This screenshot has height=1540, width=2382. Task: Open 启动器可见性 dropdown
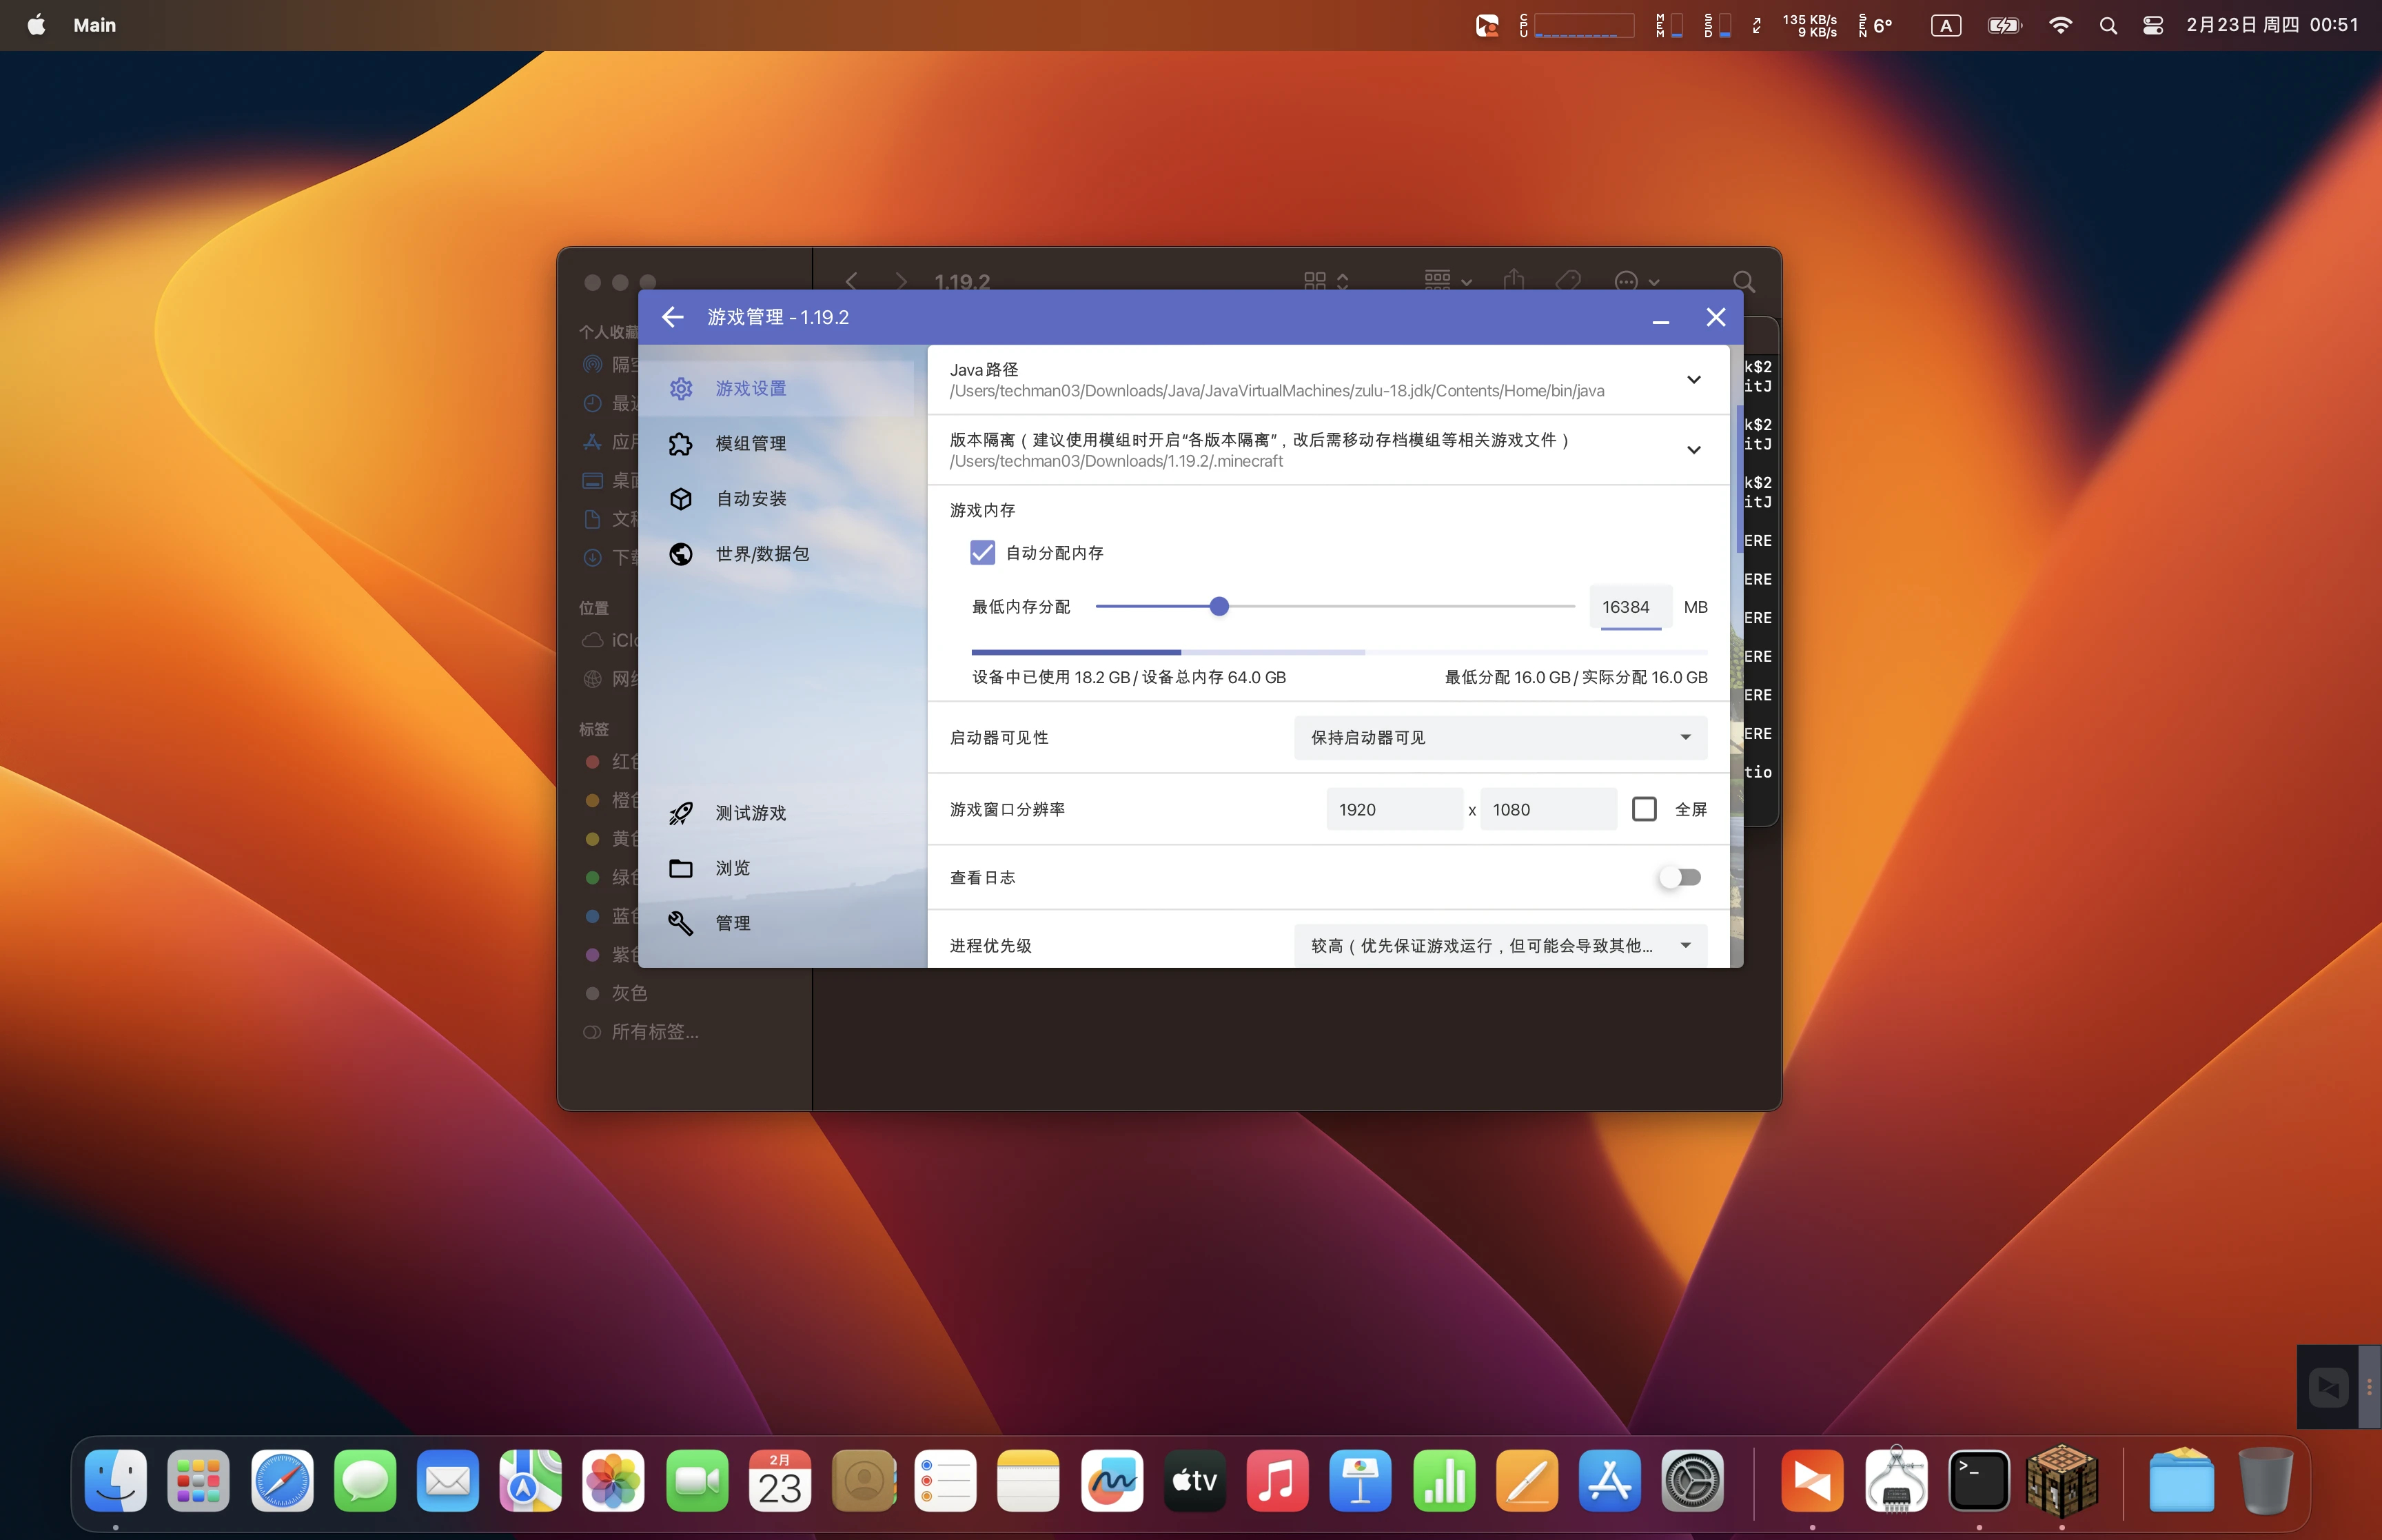coord(1500,737)
